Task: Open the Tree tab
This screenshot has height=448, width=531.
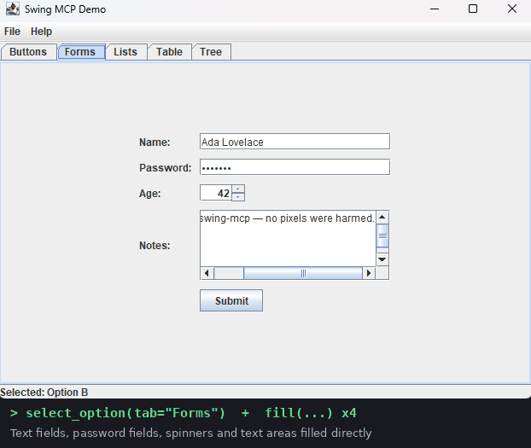Action: pyautogui.click(x=211, y=52)
